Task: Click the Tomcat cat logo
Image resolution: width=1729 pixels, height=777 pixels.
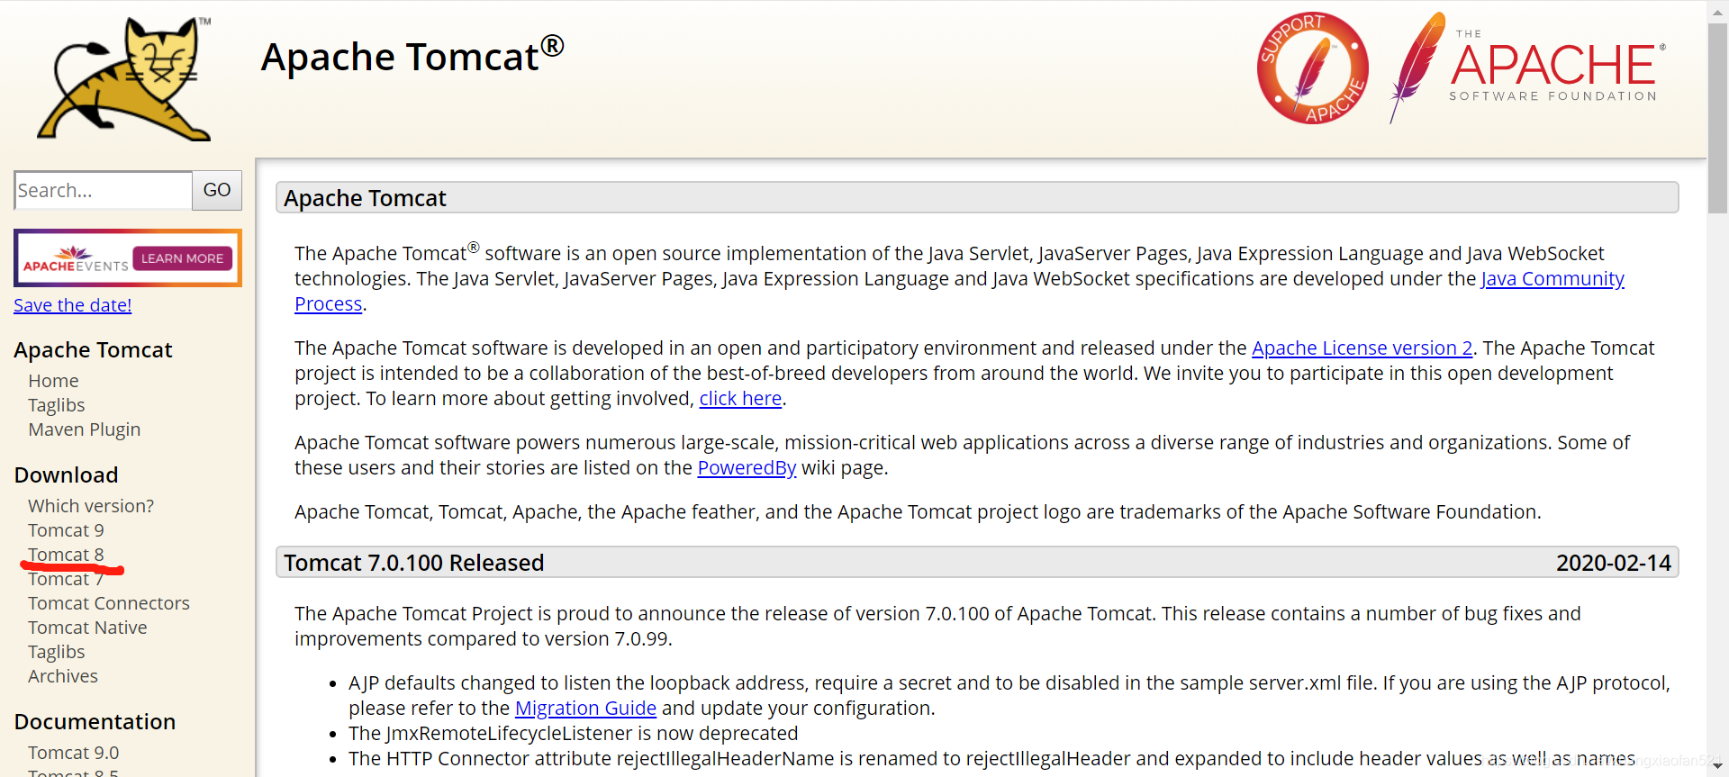Action: (x=124, y=78)
